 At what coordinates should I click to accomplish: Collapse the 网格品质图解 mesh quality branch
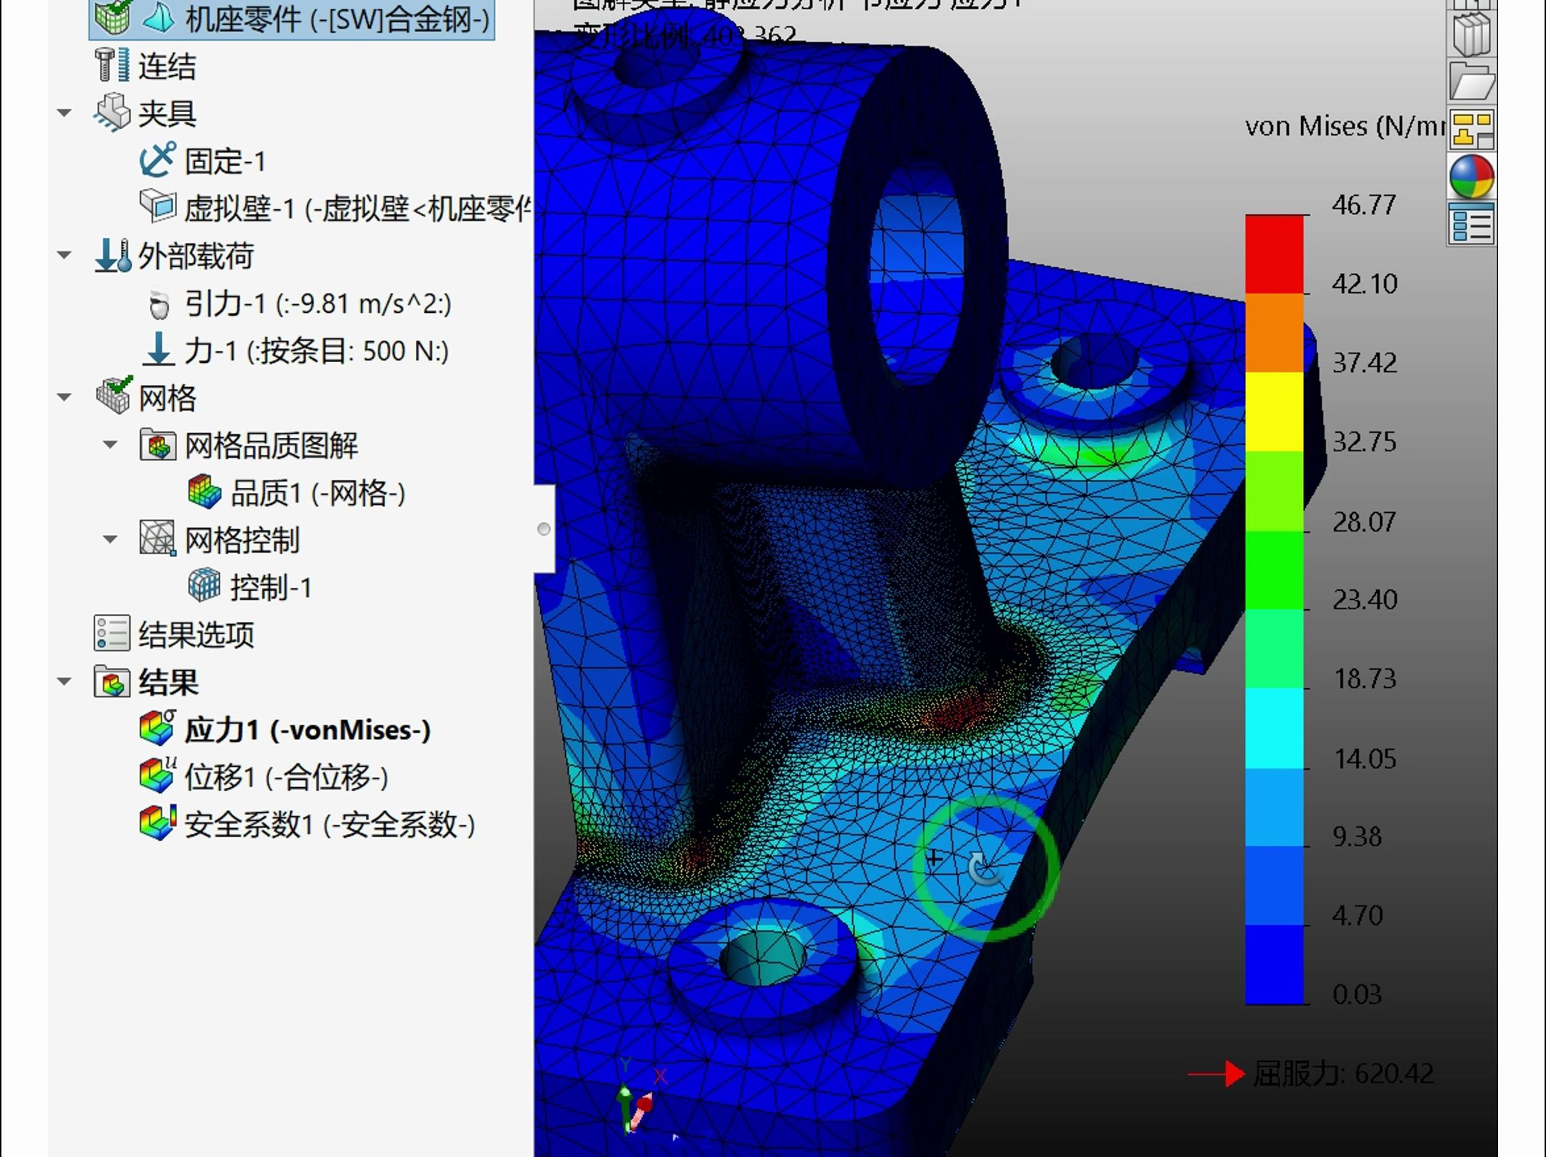point(111,445)
